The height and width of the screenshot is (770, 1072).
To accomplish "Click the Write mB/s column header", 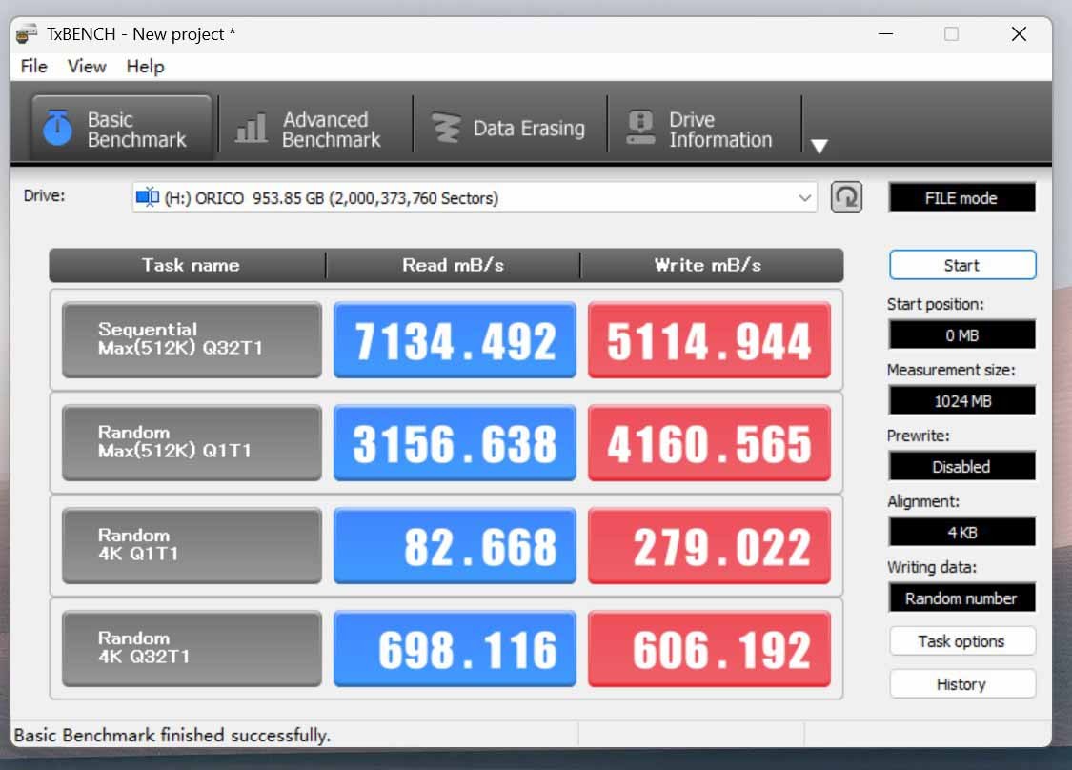I will click(x=712, y=265).
